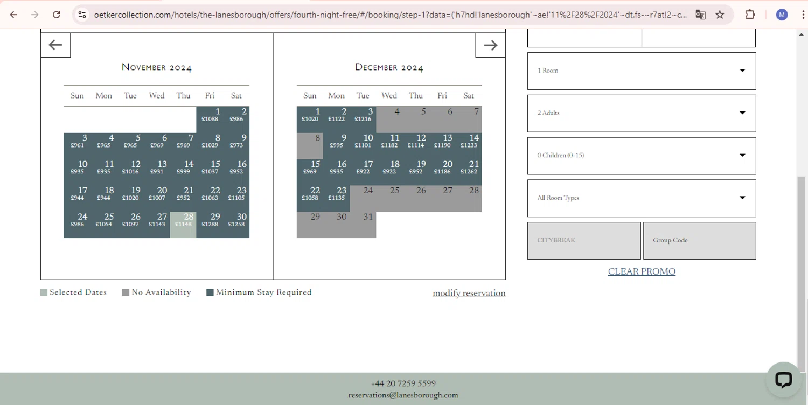
Task: Click the Group Code field
Action: (x=700, y=241)
